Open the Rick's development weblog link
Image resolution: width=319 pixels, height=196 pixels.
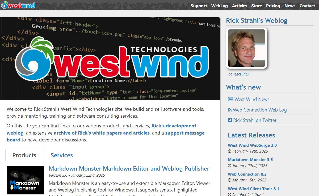102,129
